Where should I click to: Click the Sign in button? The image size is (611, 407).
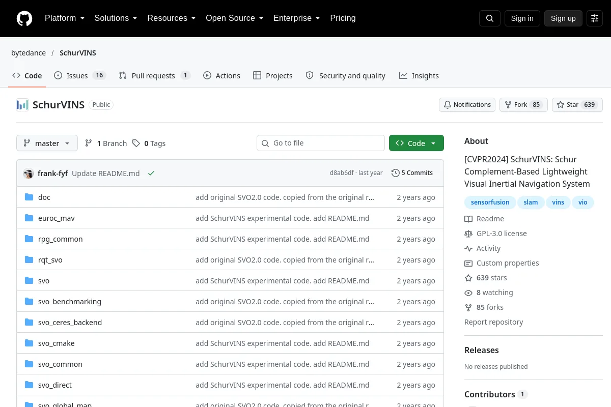point(522,18)
